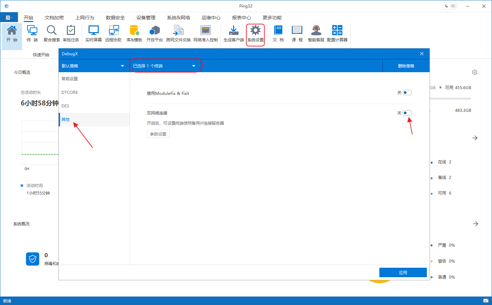The height and width of the screenshot is (305, 492).
Task: Open 智能客服 support icon
Action: [316, 34]
